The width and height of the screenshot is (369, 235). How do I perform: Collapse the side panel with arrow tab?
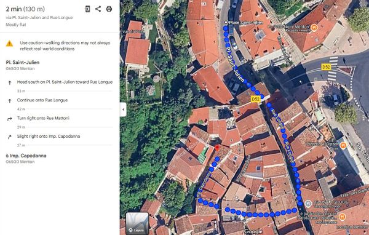pyautogui.click(x=123, y=110)
